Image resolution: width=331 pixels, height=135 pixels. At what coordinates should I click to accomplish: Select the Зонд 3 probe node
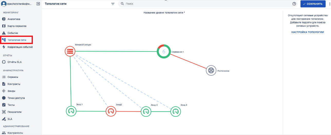[146, 111]
